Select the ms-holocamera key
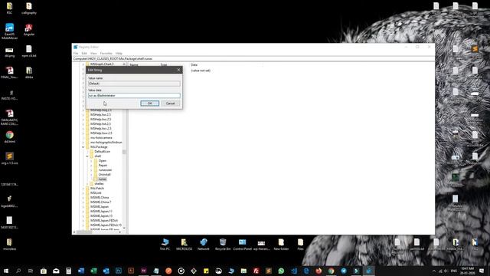The height and width of the screenshot is (276, 490). [101, 138]
